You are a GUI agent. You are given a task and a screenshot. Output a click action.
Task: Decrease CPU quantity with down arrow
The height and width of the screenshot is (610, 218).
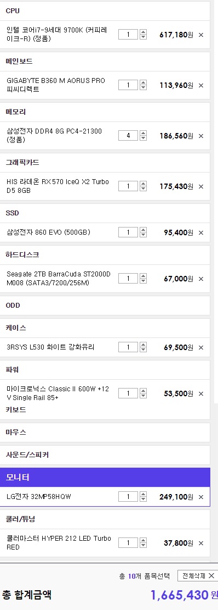point(143,37)
